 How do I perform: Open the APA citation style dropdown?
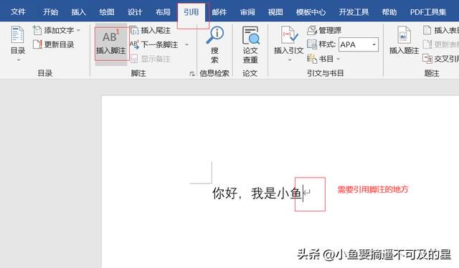(374, 44)
